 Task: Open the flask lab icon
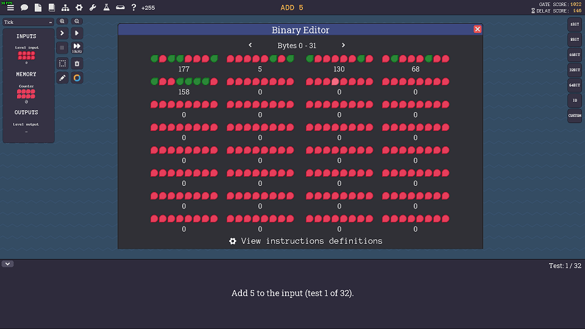point(106,7)
